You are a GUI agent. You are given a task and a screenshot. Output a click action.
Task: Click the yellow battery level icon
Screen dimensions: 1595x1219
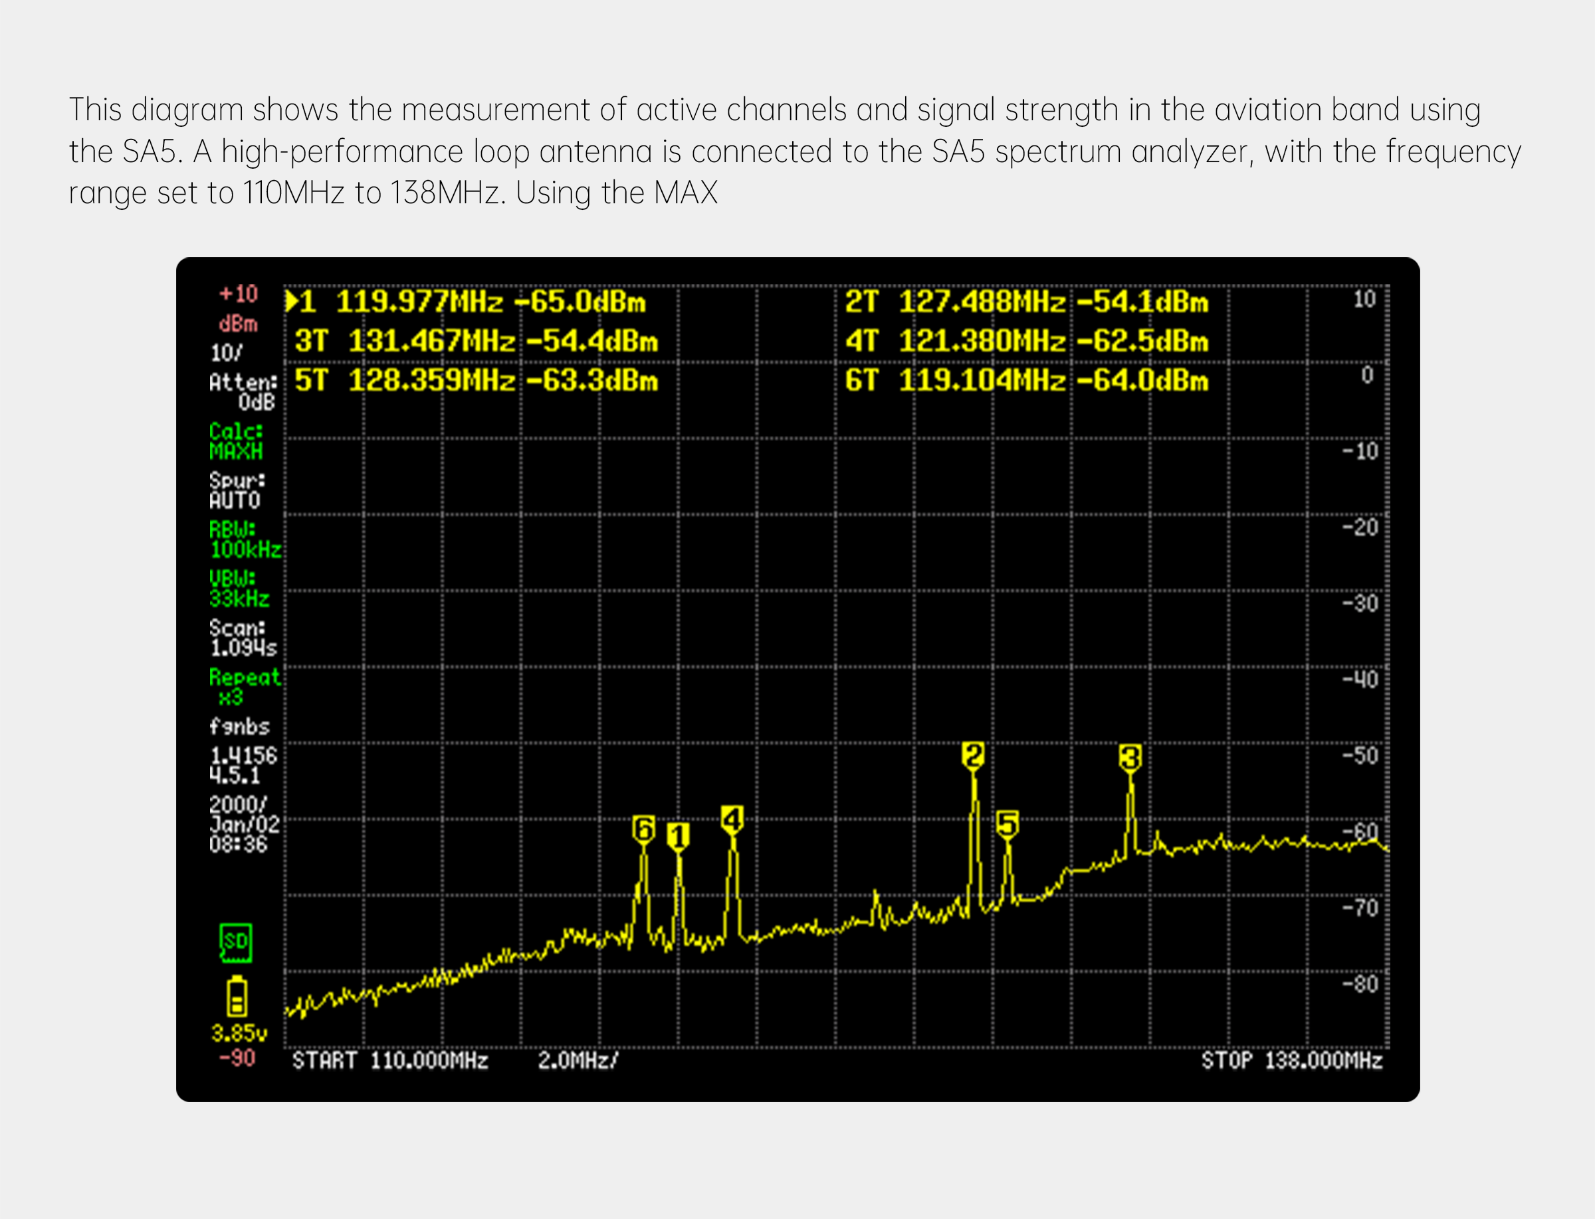[237, 997]
